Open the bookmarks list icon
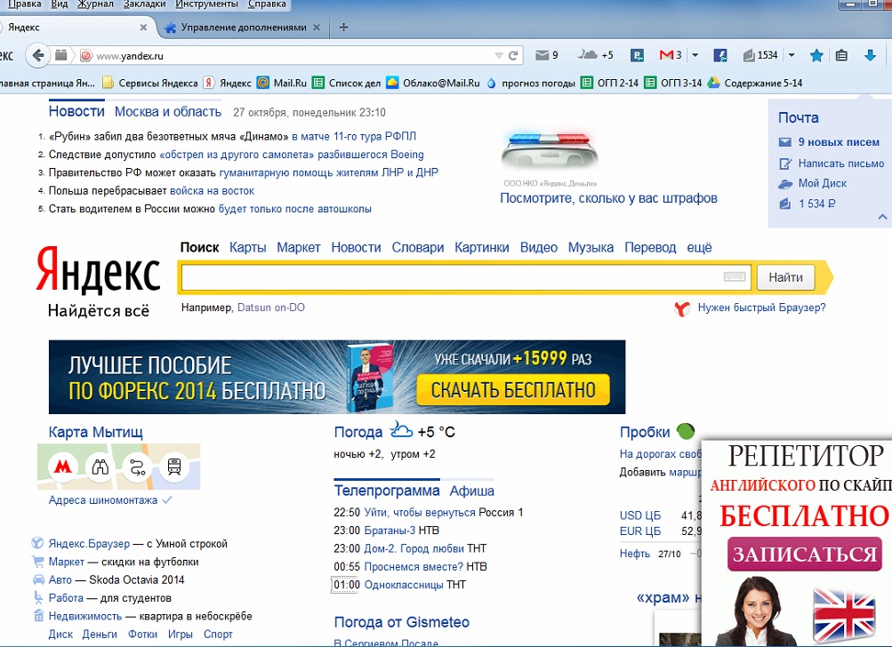 (x=841, y=55)
